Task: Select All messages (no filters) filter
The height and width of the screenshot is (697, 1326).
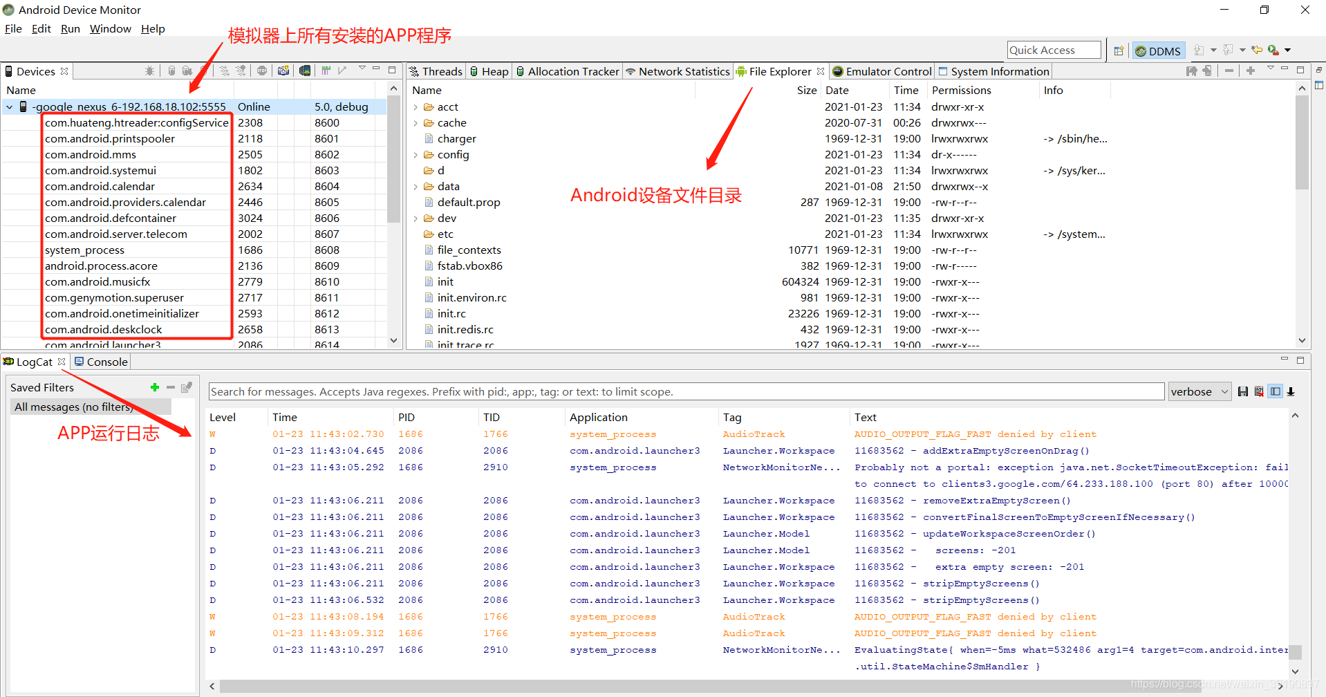Action: 90,407
